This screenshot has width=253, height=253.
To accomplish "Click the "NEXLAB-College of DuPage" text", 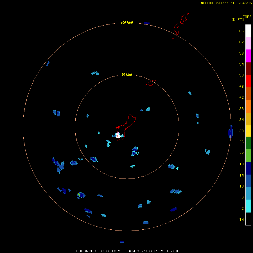I will (225, 3).
